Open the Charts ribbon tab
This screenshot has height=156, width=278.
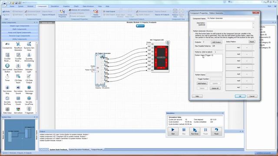(x=76, y=6)
